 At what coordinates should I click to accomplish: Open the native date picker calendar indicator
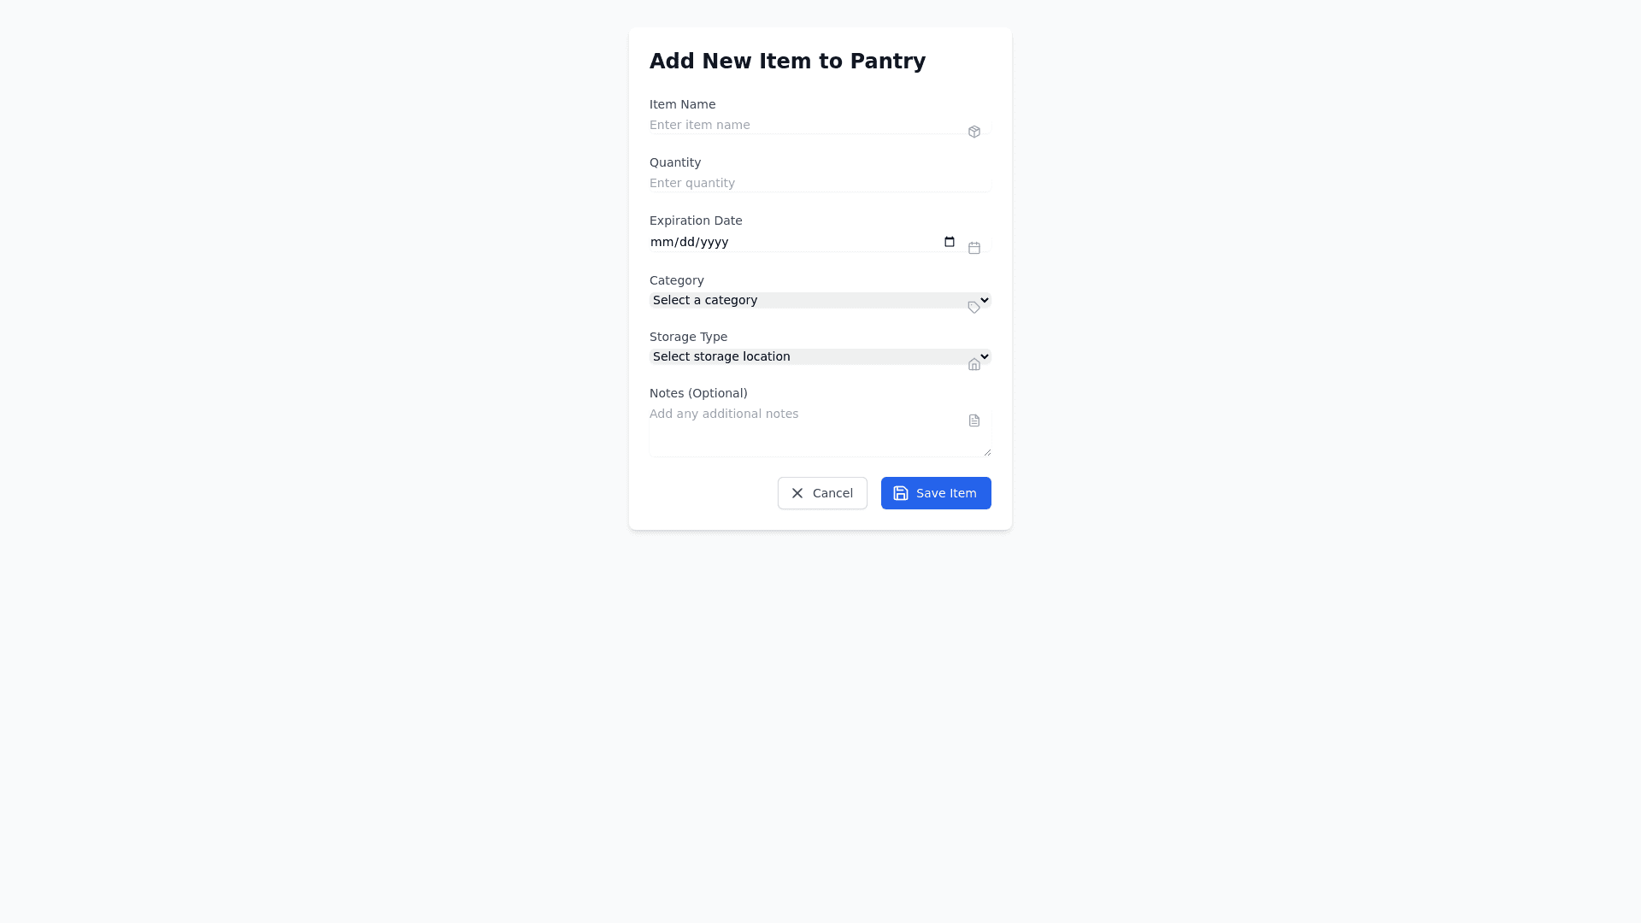(x=950, y=242)
